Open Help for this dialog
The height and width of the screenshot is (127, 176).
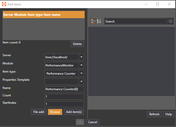tap(168, 114)
